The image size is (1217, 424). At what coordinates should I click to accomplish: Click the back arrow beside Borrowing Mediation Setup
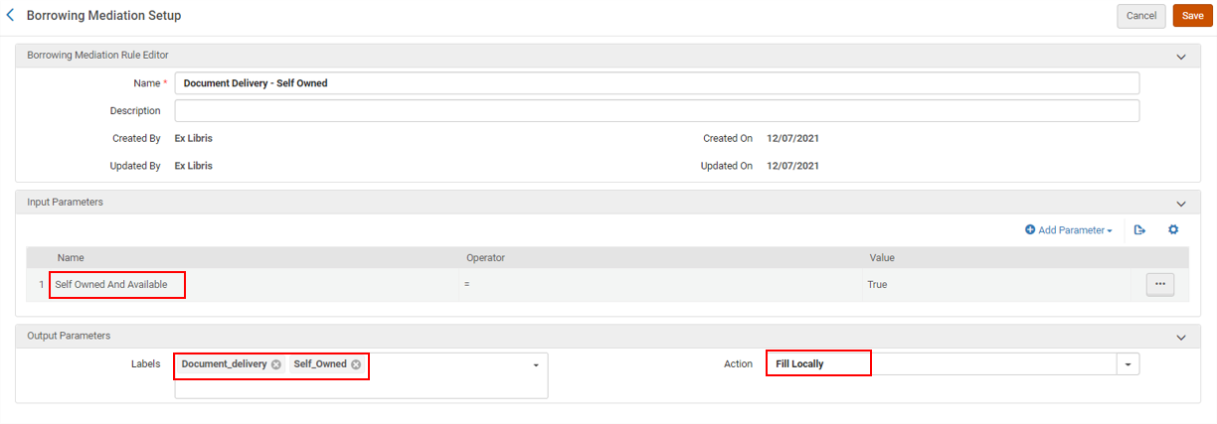click(11, 16)
